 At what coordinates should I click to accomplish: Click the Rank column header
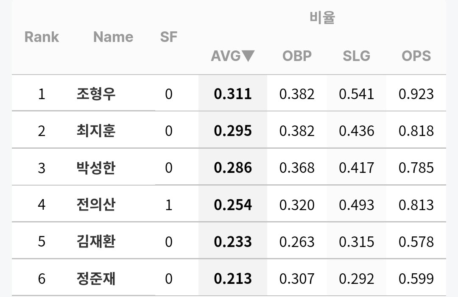42,37
